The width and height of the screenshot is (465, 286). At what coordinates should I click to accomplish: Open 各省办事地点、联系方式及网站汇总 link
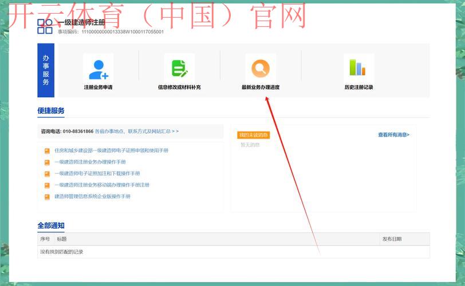pos(137,131)
